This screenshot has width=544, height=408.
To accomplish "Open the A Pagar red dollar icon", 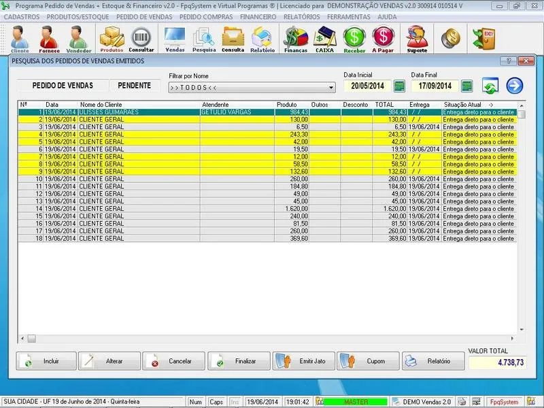I will [x=384, y=39].
